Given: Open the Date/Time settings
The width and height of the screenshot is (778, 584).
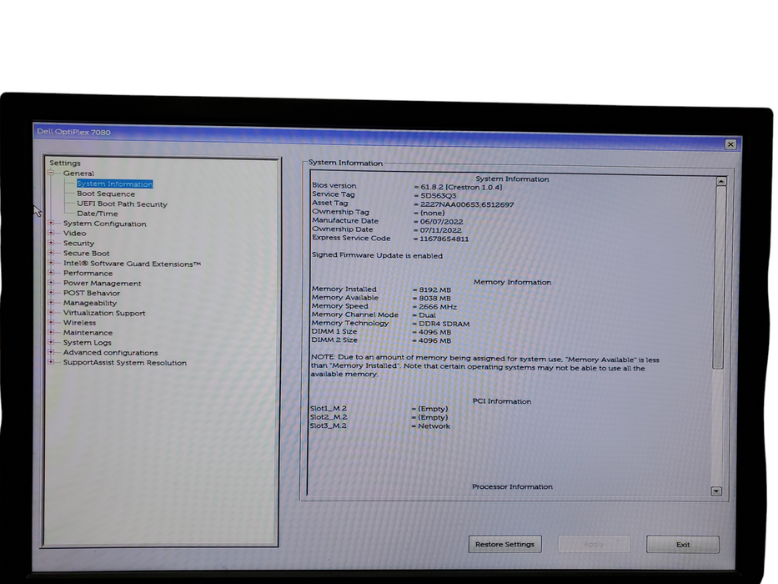Looking at the screenshot, I should tap(98, 214).
